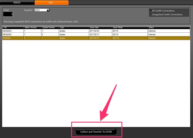
Task: Sort by Issue Week column header
Action: coord(129,27)
